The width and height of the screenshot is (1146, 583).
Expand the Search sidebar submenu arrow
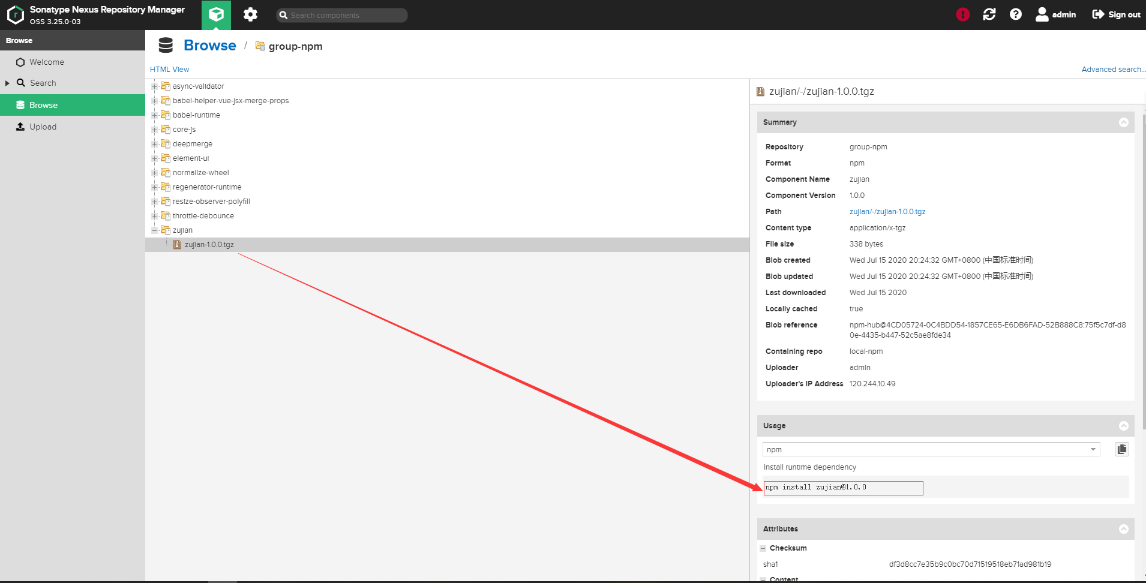pyautogui.click(x=7, y=83)
